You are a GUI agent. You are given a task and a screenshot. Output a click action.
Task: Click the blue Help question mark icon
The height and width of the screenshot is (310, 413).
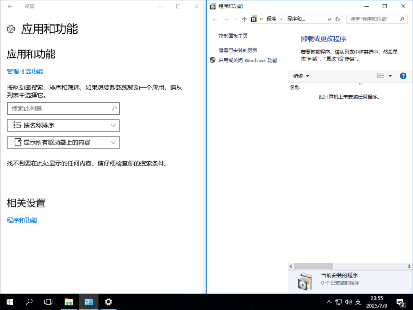pyautogui.click(x=403, y=76)
